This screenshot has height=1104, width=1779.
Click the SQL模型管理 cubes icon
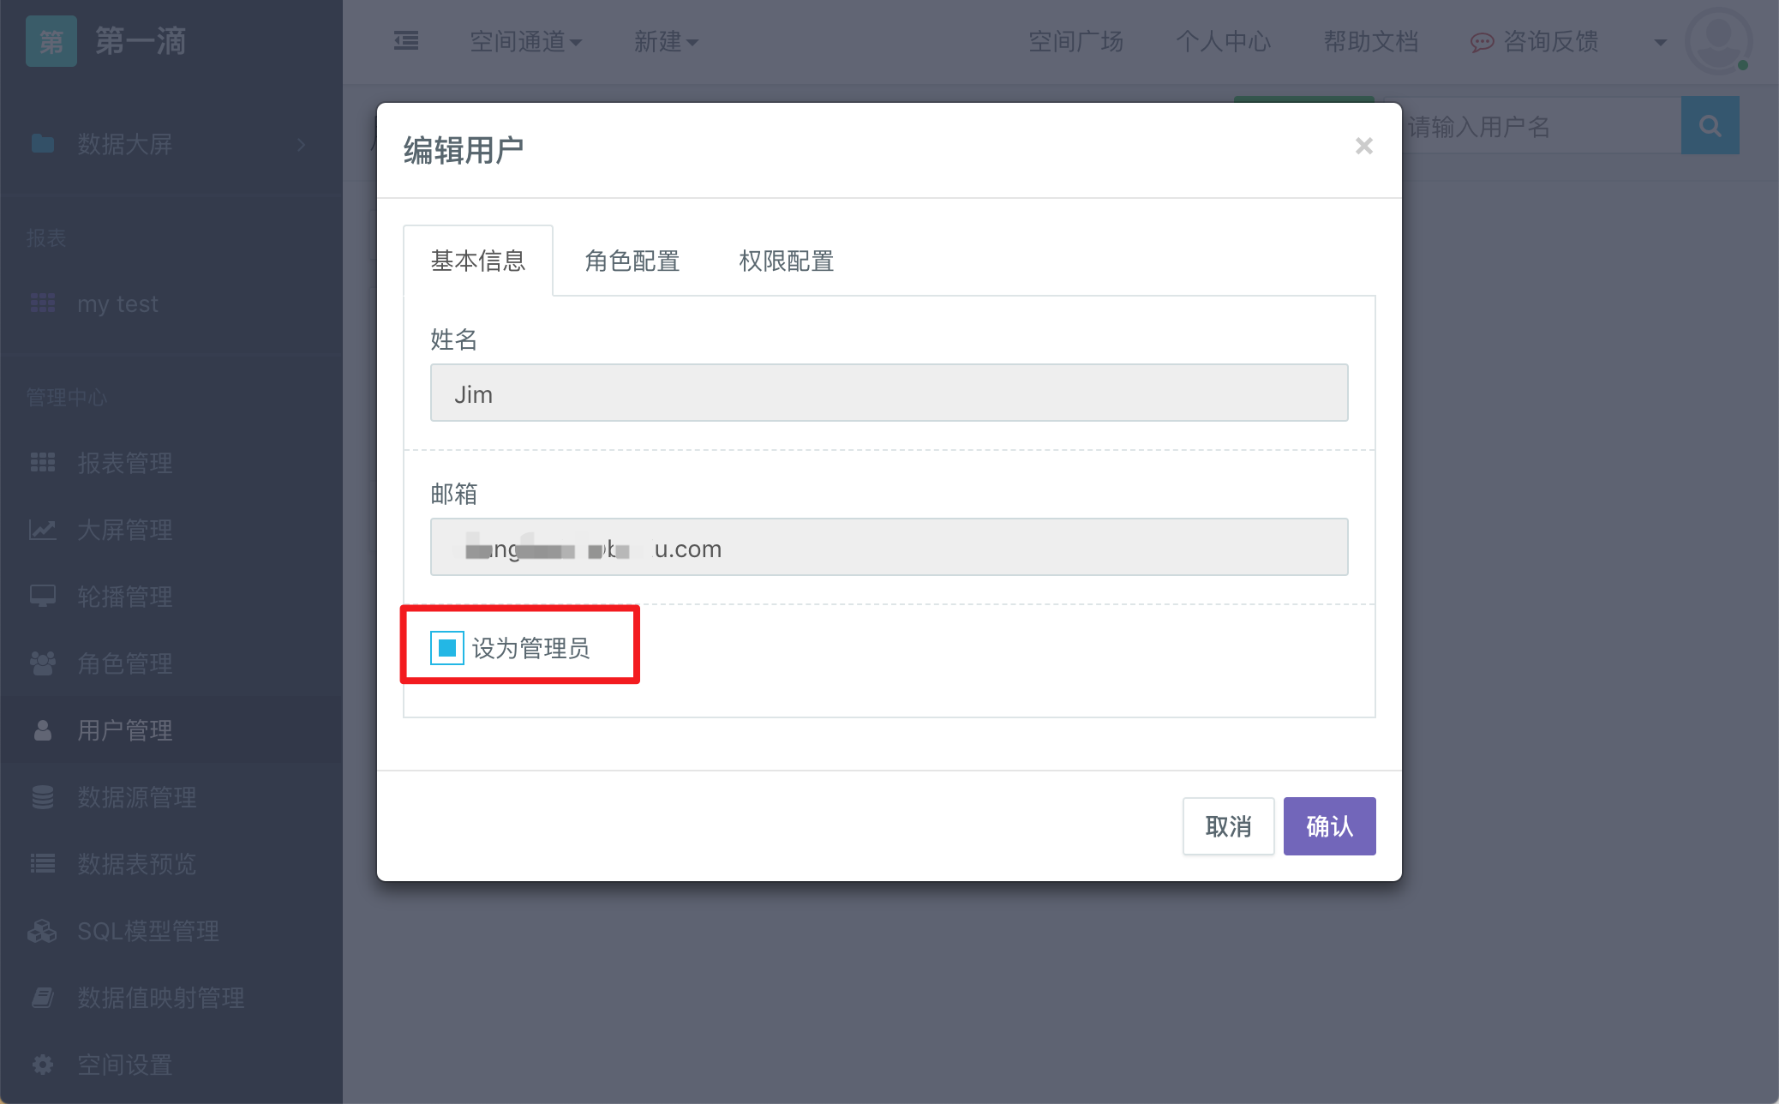tap(43, 930)
